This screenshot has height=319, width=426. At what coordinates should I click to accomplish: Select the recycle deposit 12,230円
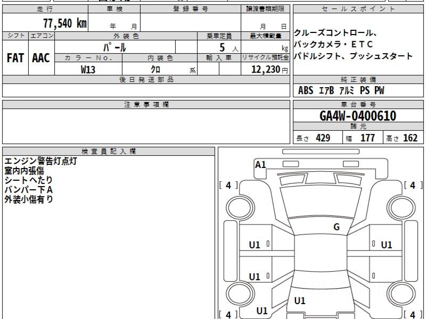[269, 70]
